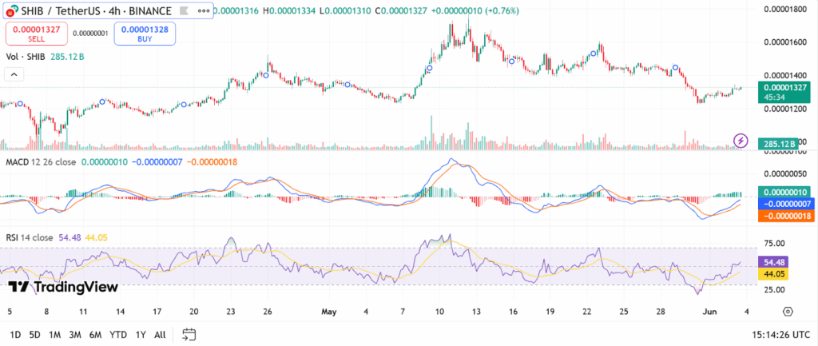This screenshot has width=818, height=346.
Task: Select the 5D time range
Action: 34,335
